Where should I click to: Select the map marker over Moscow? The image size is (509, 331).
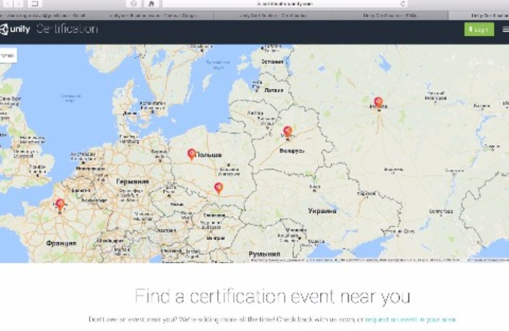coord(378,102)
